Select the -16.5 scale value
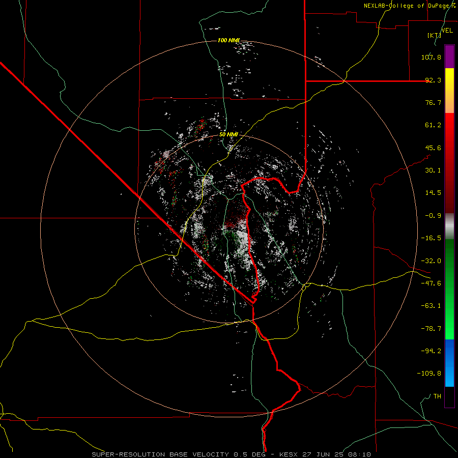Viewport: 458px width, 458px height. 431,238
